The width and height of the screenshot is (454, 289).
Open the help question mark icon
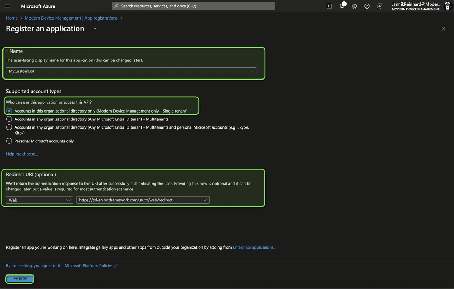367,6
